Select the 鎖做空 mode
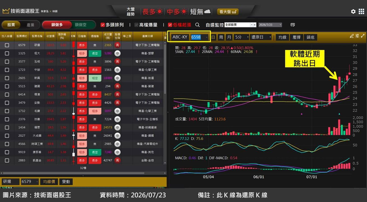The width and height of the screenshot is (367, 202). click(x=81, y=25)
